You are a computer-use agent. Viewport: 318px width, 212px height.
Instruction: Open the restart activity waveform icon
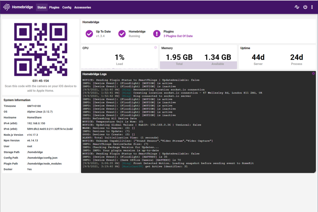297,7
